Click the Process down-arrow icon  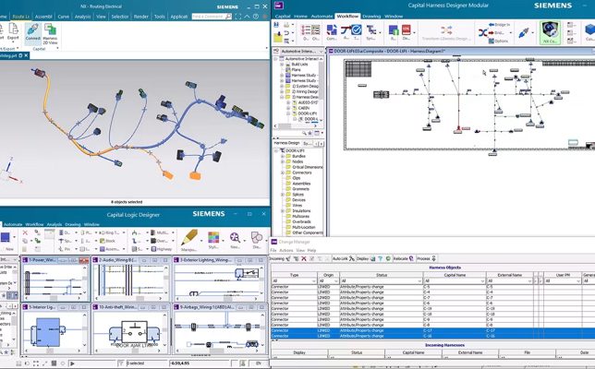click(x=433, y=258)
